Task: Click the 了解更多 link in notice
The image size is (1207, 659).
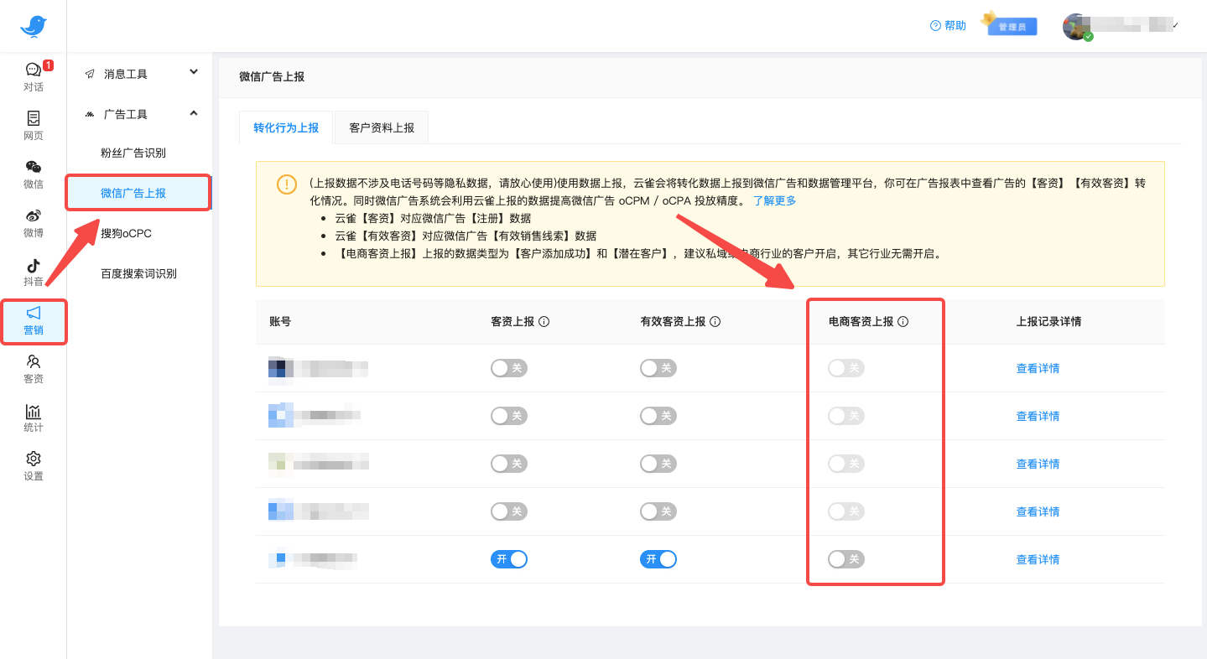Action: [x=774, y=200]
